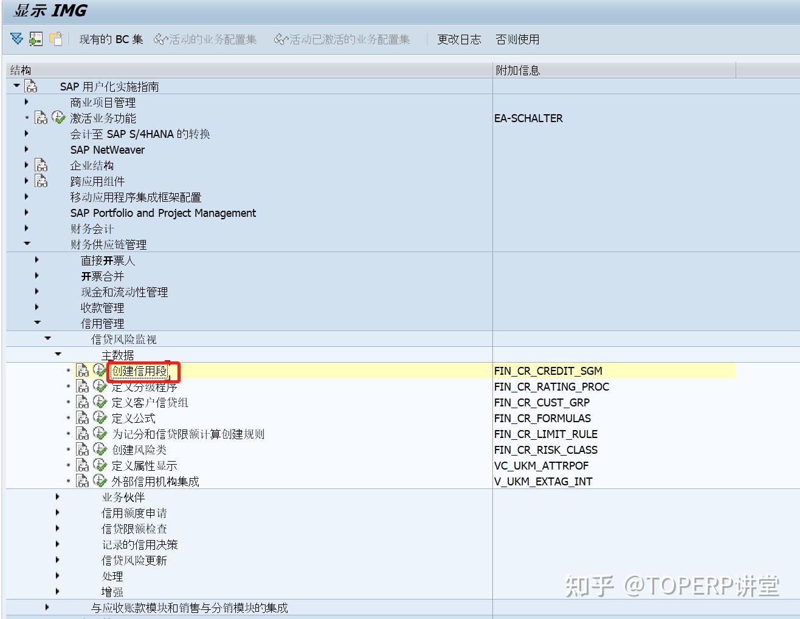Collapse the SAP 用户化实施指南 root node
The height and width of the screenshot is (619, 800).
(x=16, y=86)
